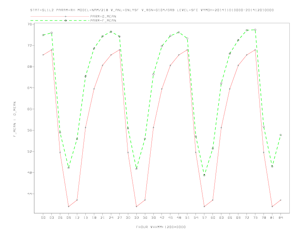Click the y-axis tick label 44
The width and height of the screenshot is (306, 237).
(29, 194)
